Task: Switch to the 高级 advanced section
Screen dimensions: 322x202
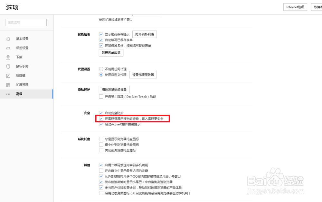Action: (19, 94)
